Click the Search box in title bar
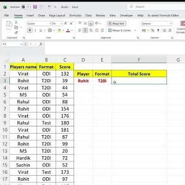 (x=156, y=7)
